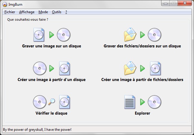Click the magnifying glass icon for Vérifier

51,102
